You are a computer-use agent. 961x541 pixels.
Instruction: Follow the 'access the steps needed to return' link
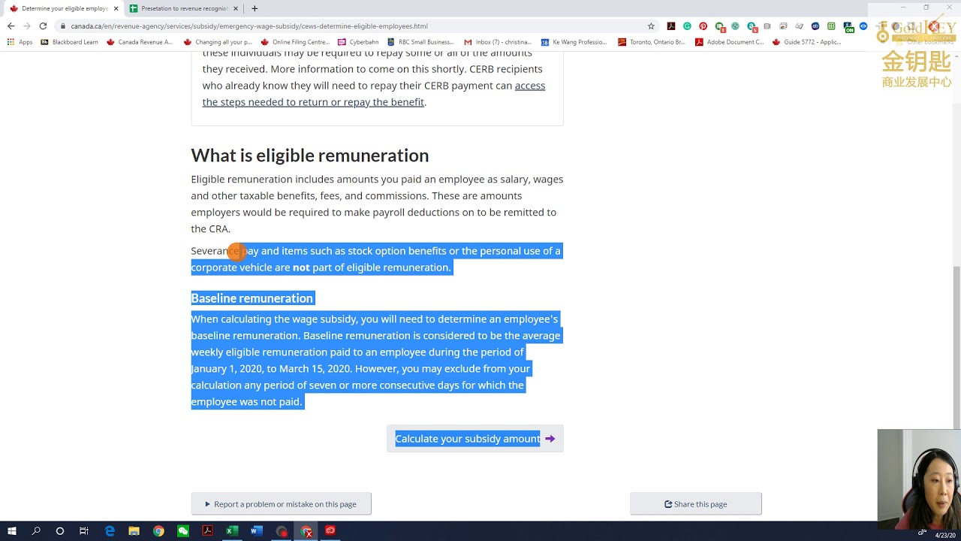[374, 94]
